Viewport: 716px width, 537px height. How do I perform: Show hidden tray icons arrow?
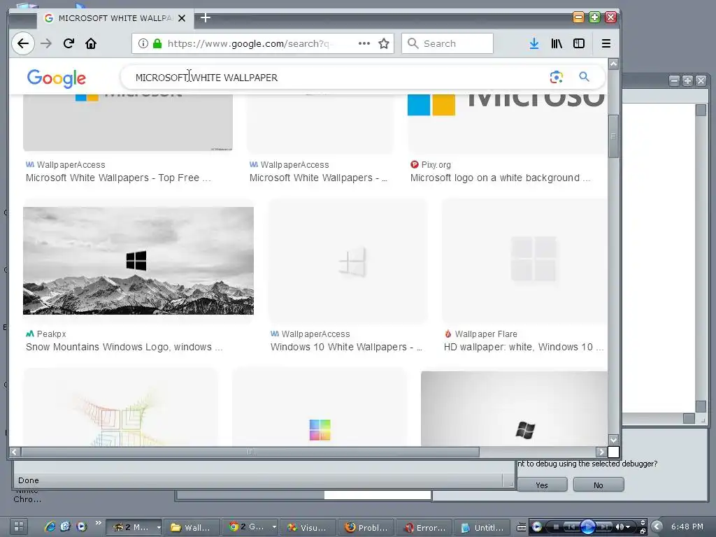657,527
